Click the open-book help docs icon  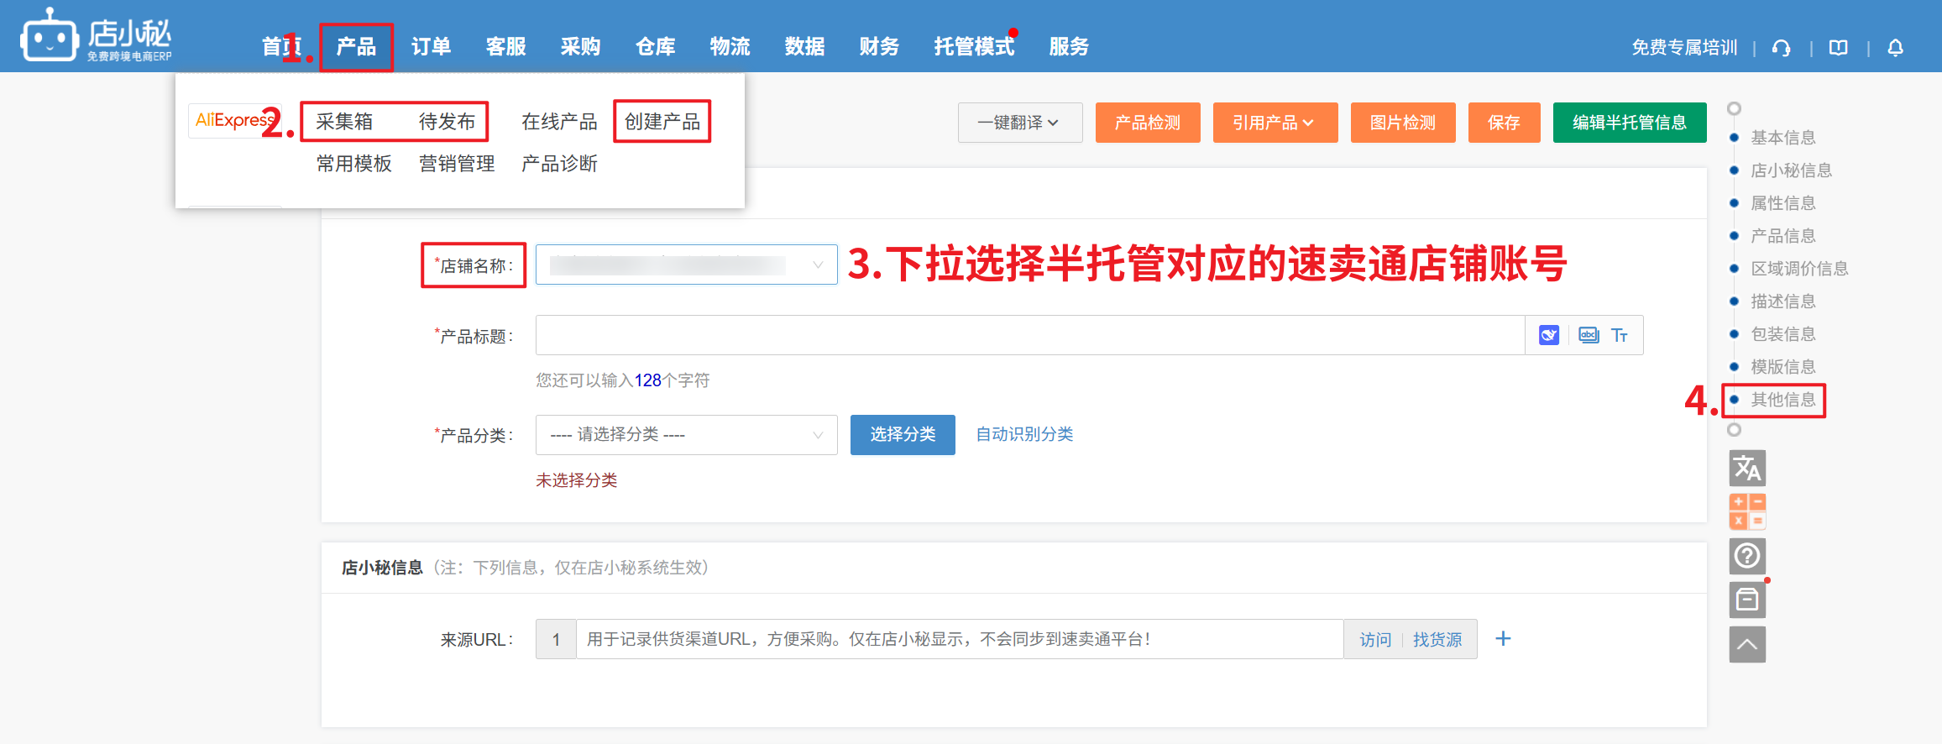[1838, 48]
